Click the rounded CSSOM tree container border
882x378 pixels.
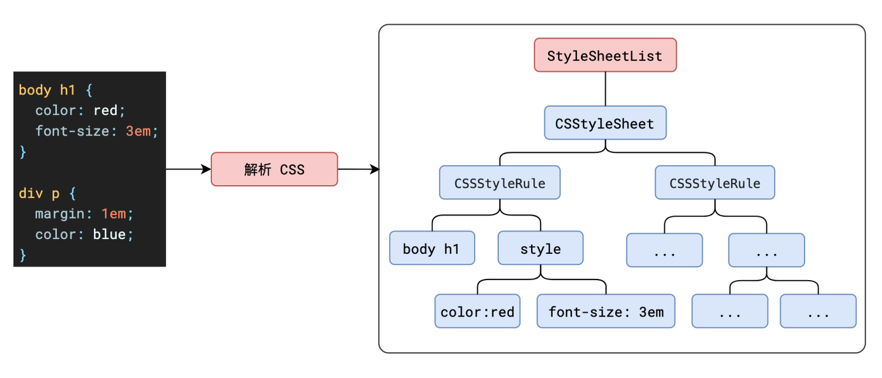click(622, 24)
